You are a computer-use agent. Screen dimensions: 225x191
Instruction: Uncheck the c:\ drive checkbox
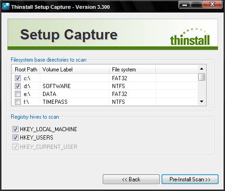[18, 78]
